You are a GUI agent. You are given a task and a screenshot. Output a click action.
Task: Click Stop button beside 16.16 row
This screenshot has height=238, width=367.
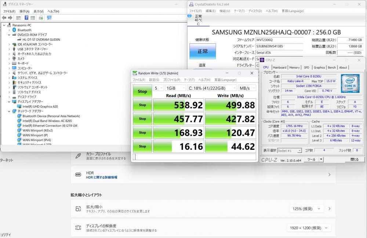[142, 147]
